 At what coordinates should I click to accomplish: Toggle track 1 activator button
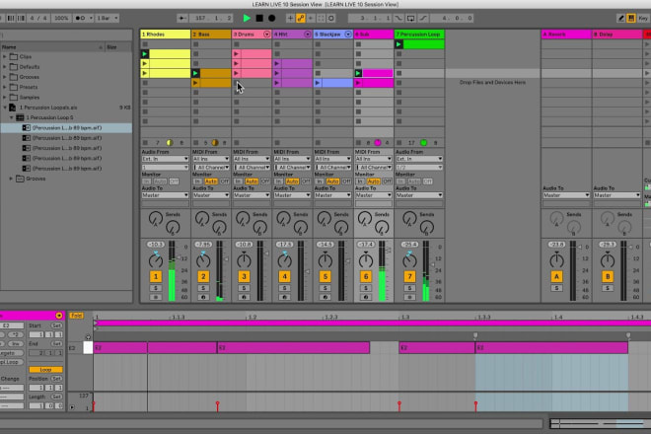(x=156, y=276)
